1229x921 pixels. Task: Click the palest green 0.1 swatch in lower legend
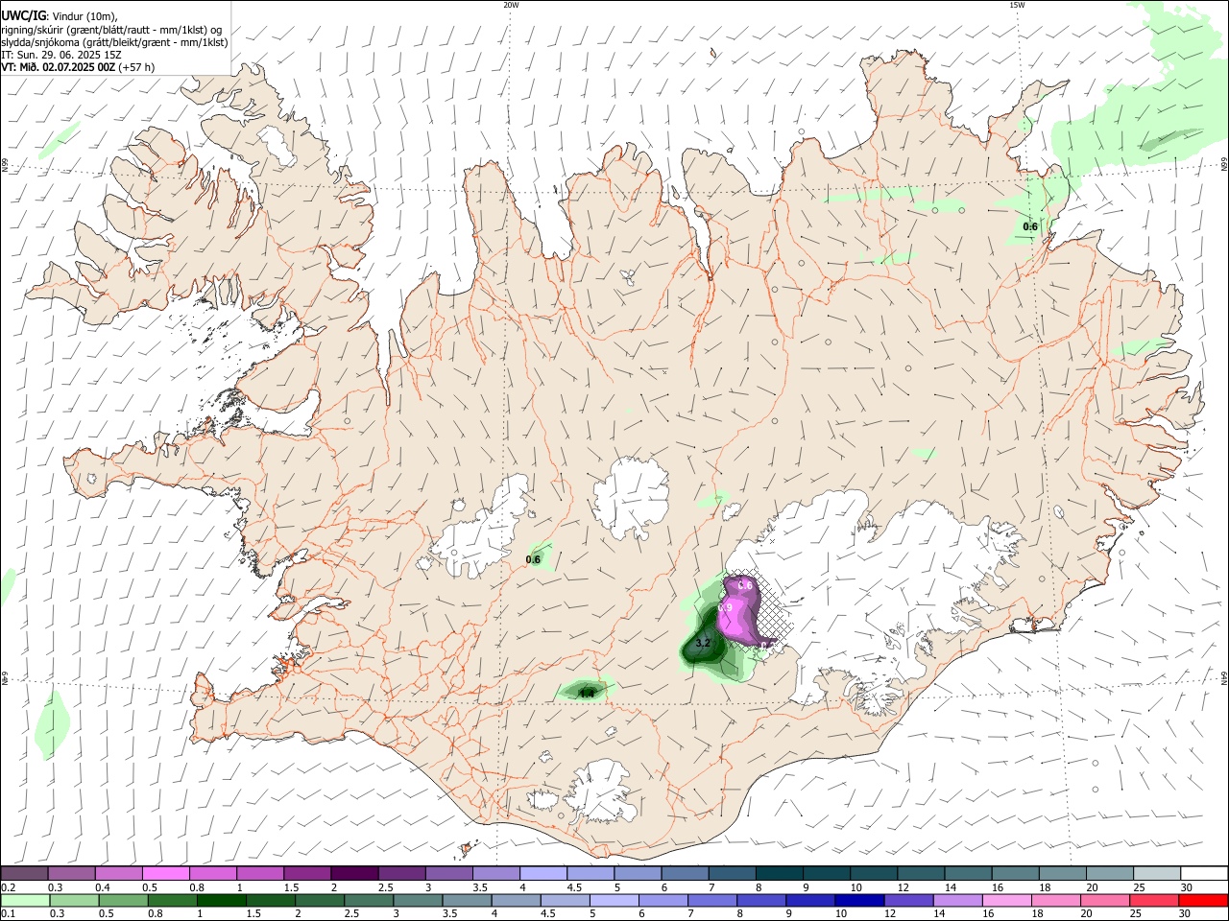pyautogui.click(x=26, y=901)
